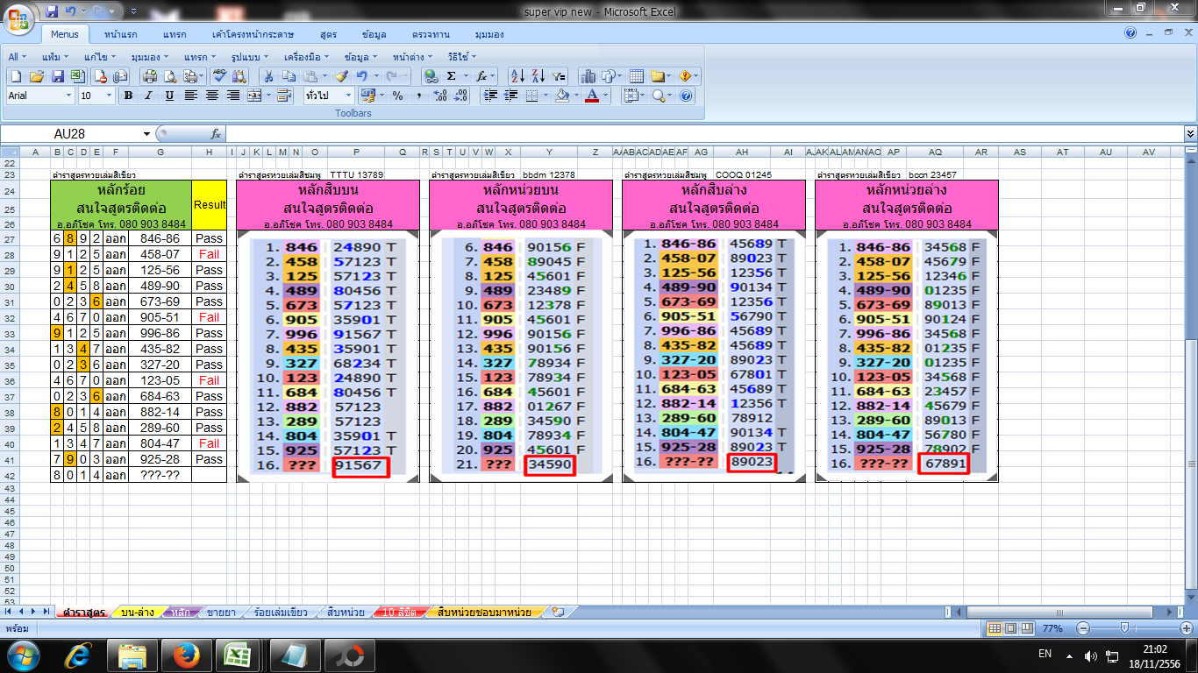The width and height of the screenshot is (1198, 673).
Task: Apply the red font color swatch
Action: [592, 96]
